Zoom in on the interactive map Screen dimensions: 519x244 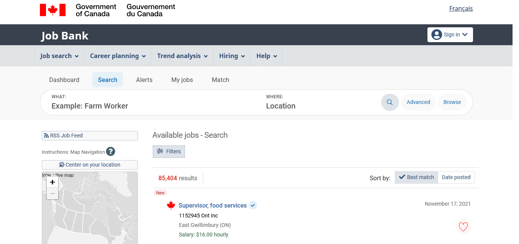[52, 182]
